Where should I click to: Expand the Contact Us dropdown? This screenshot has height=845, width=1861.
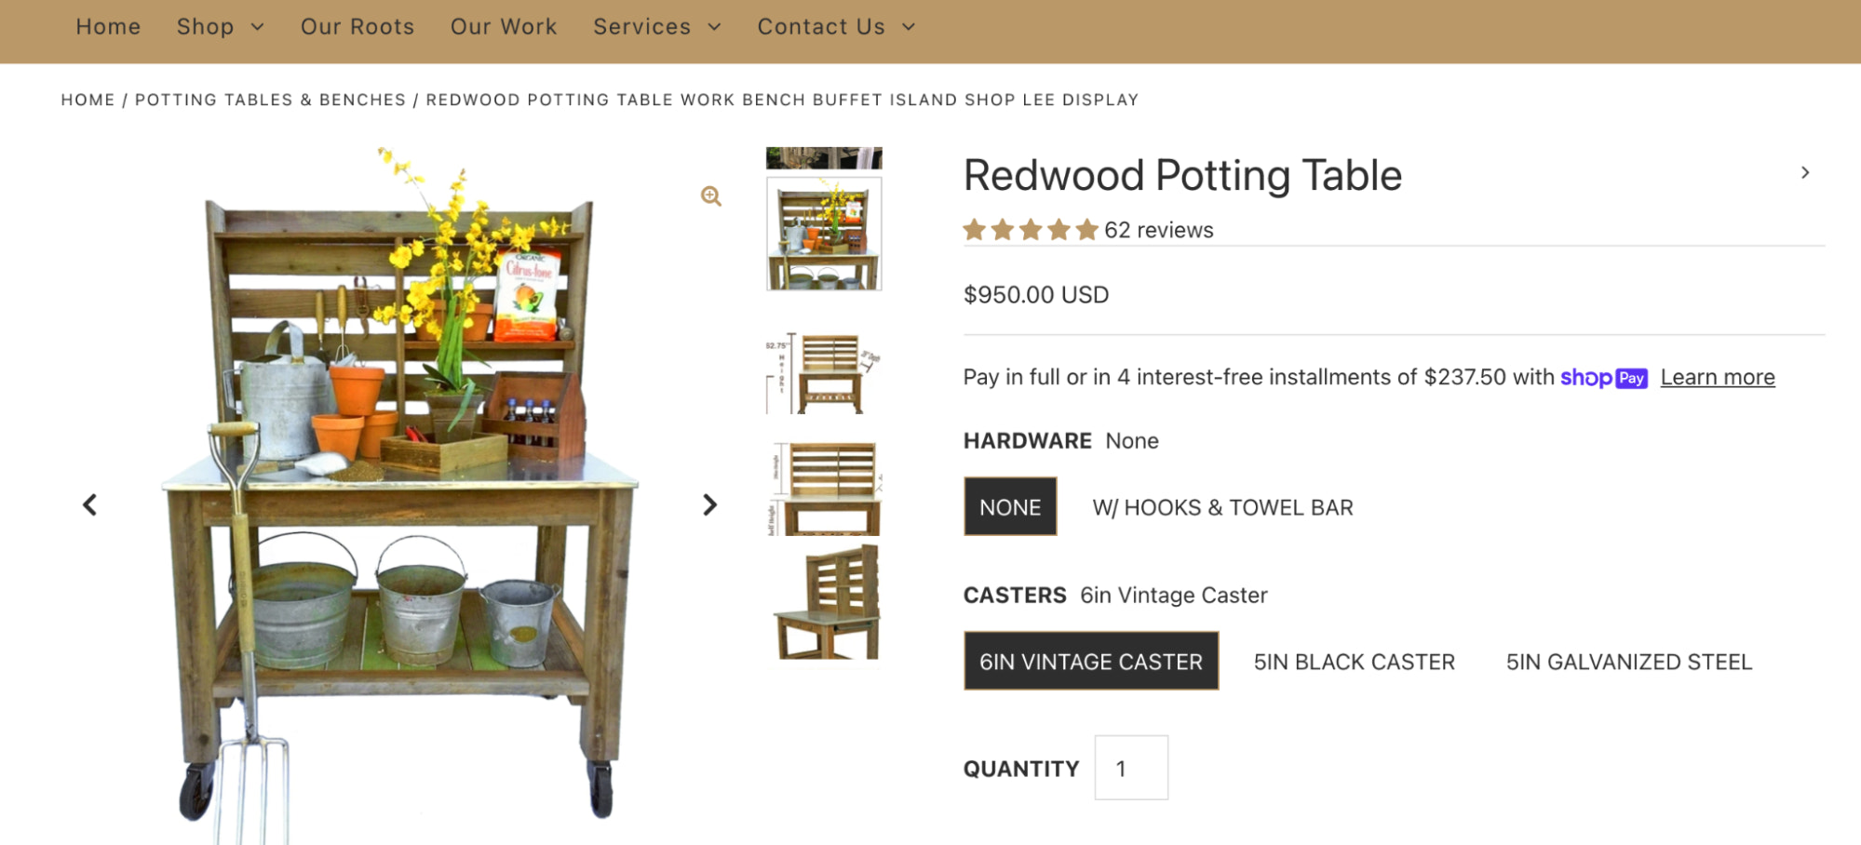(835, 27)
